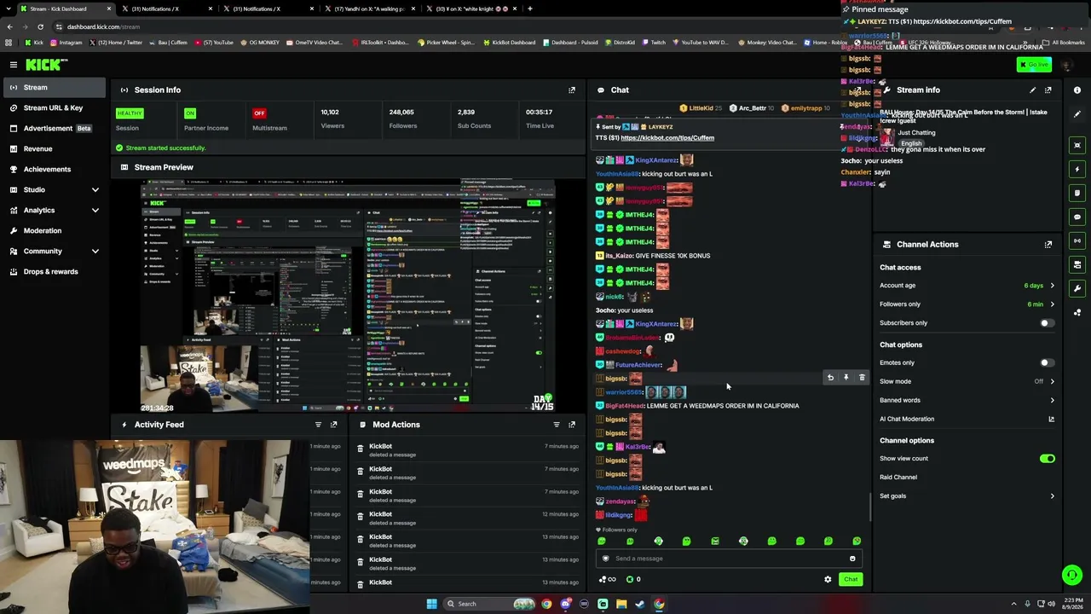Open chat settings gear icon
The height and width of the screenshot is (614, 1091).
[x=828, y=580]
